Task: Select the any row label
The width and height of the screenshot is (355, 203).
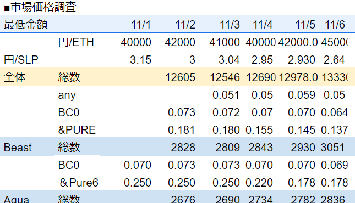Action: [67, 95]
